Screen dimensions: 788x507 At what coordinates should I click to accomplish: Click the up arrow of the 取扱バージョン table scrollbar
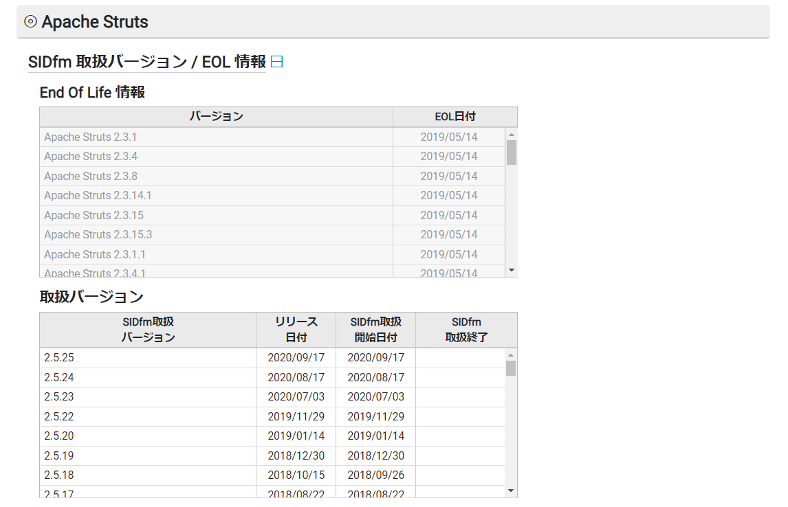[x=511, y=355]
